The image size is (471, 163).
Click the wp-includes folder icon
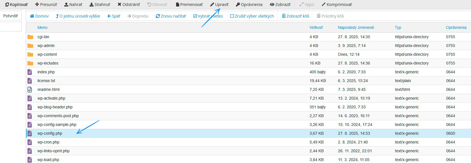pyautogui.click(x=30, y=63)
